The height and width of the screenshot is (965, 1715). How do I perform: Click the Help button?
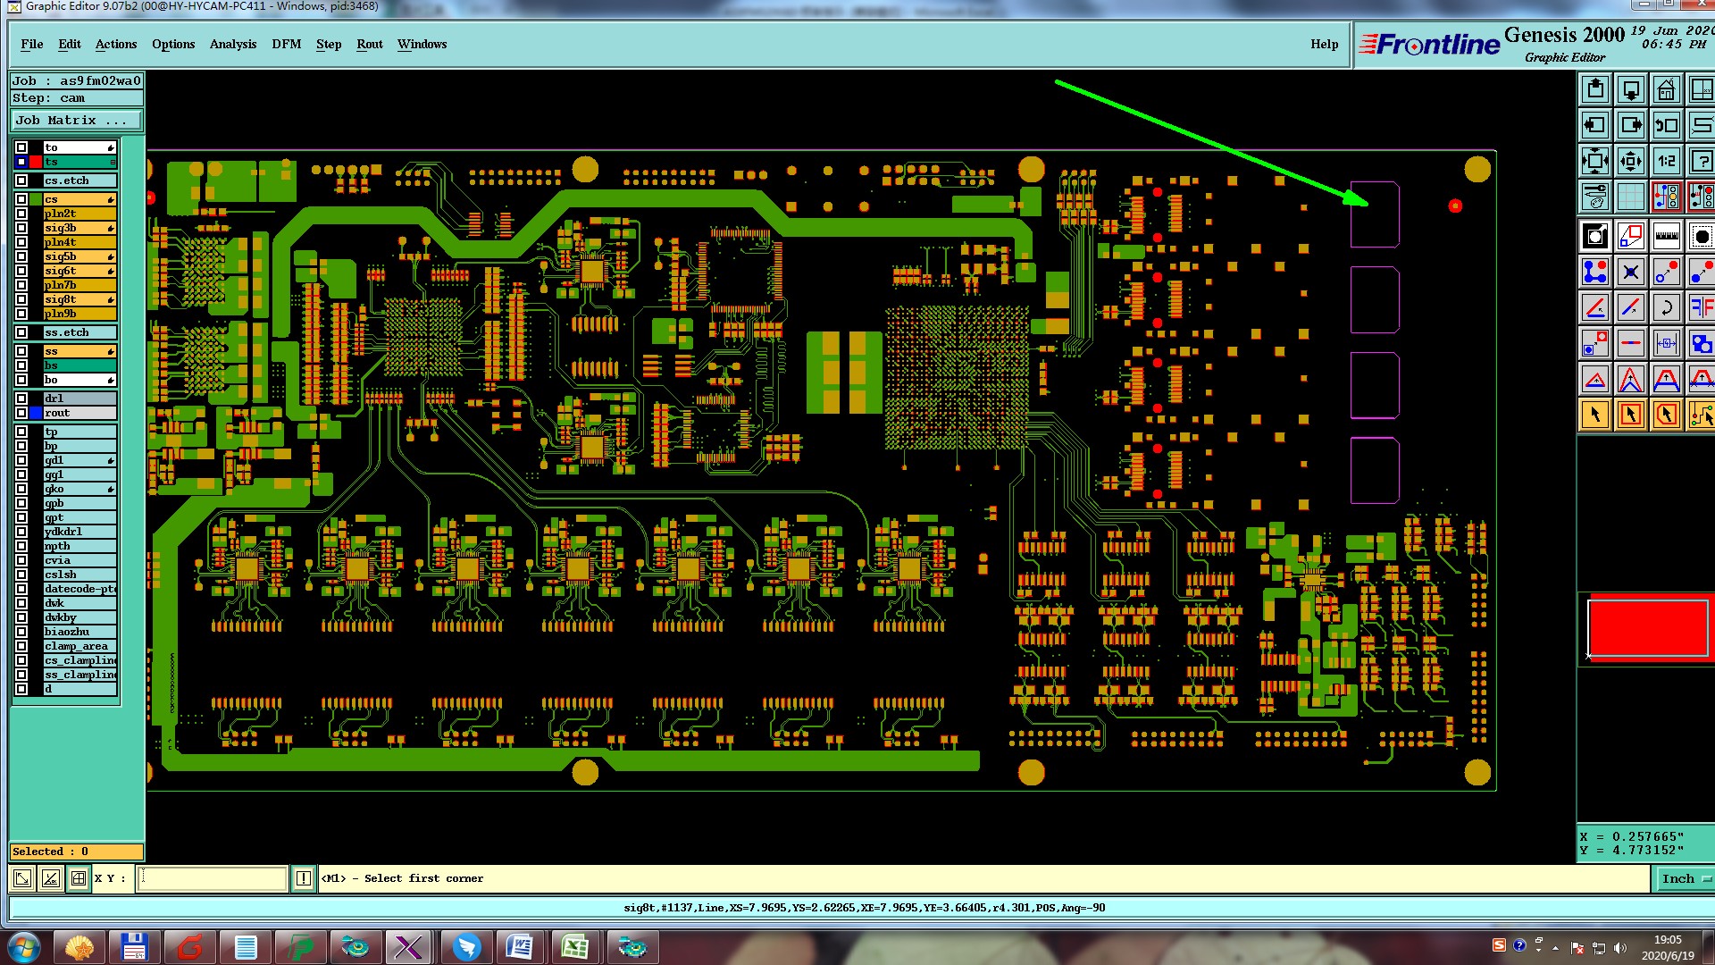[x=1324, y=44]
